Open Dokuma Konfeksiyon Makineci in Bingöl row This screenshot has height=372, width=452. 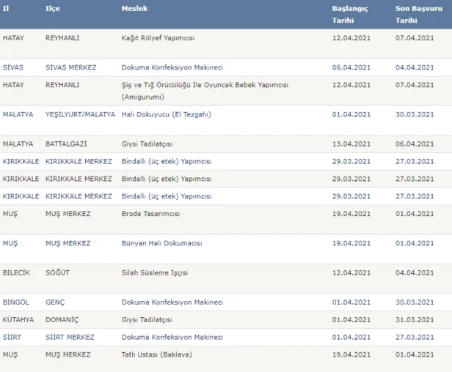coord(172,302)
